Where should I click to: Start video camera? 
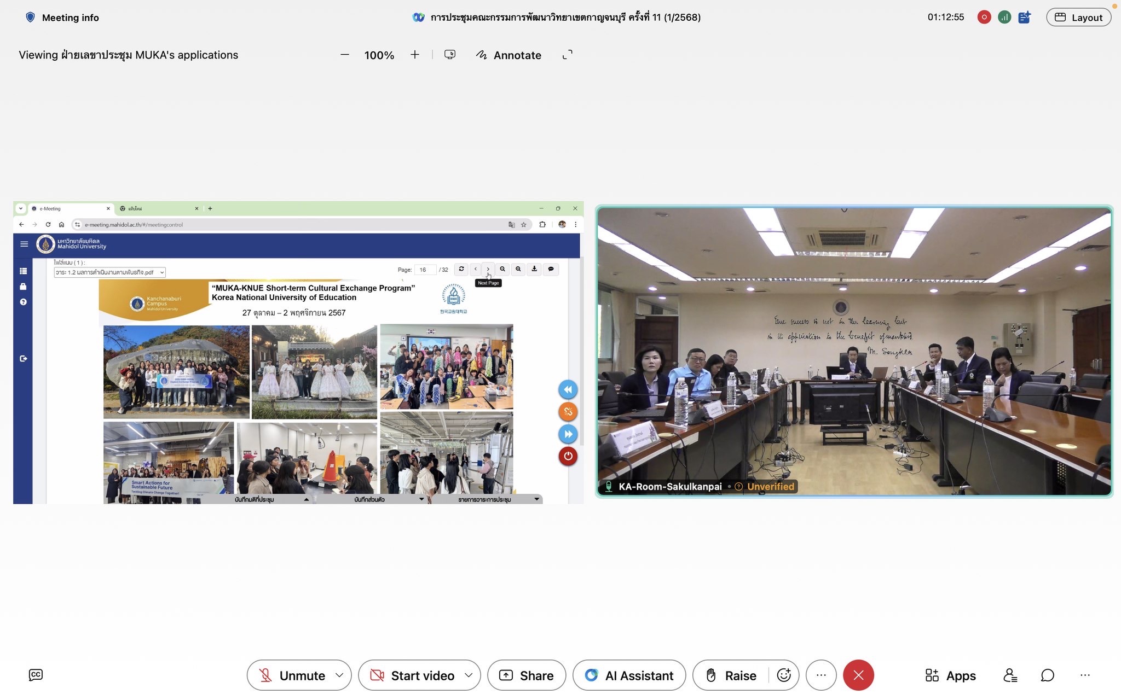click(x=412, y=675)
